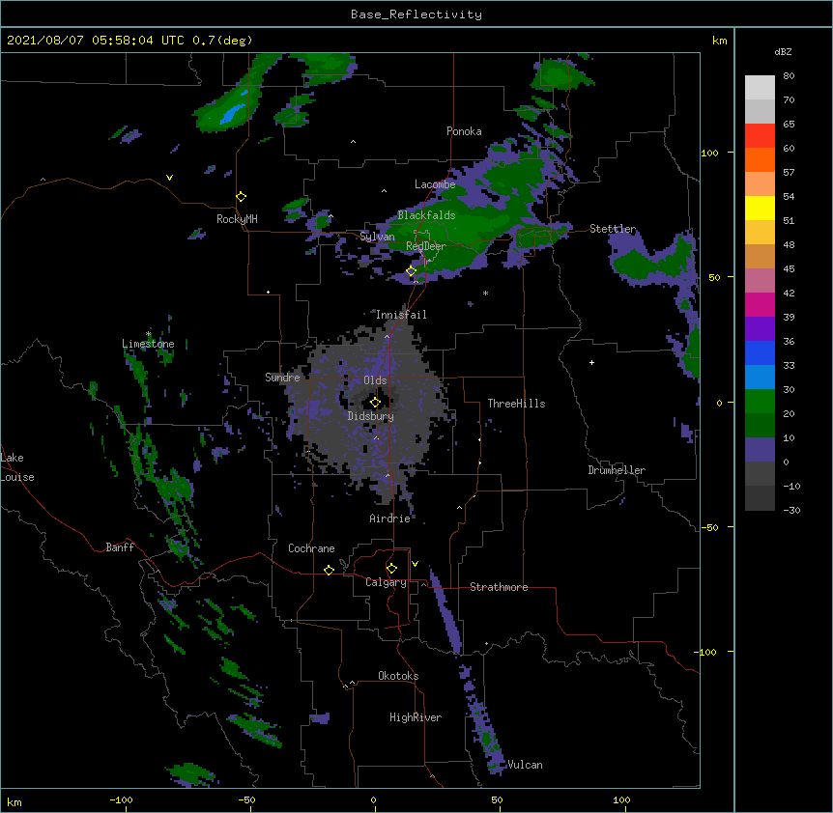Click the Stettler city label
The height and width of the screenshot is (813, 833).
point(613,229)
